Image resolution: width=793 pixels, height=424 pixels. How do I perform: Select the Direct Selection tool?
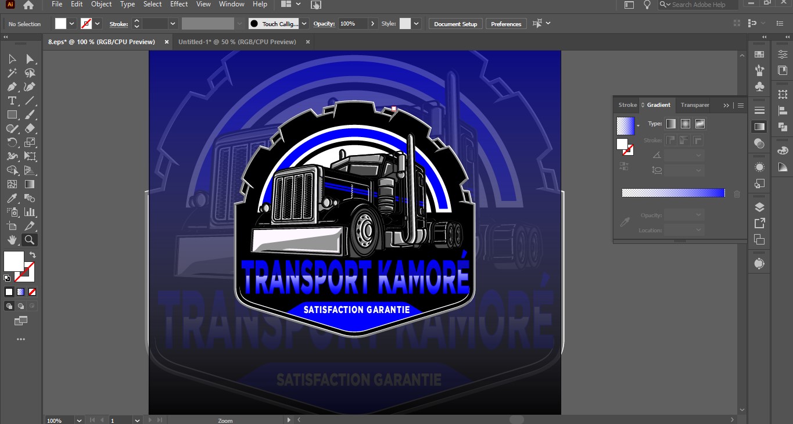(30, 59)
